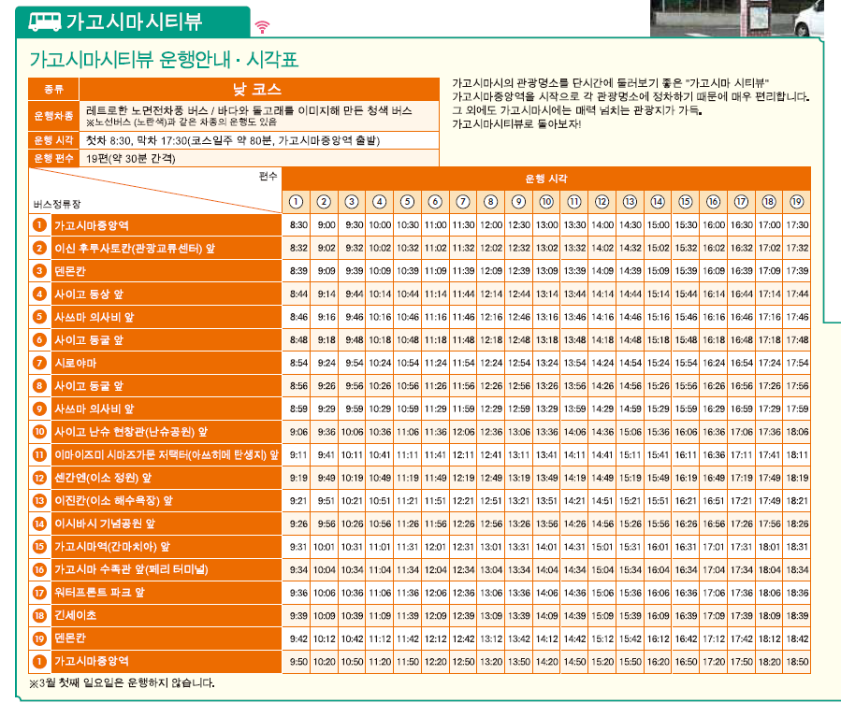Click the number 12 icon beside 센간엔
The image size is (841, 703).
pos(39,478)
